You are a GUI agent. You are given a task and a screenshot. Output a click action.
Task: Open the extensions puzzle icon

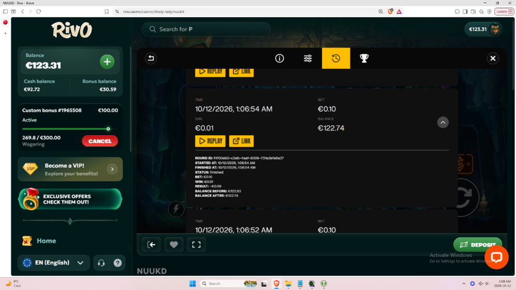[x=457, y=11]
